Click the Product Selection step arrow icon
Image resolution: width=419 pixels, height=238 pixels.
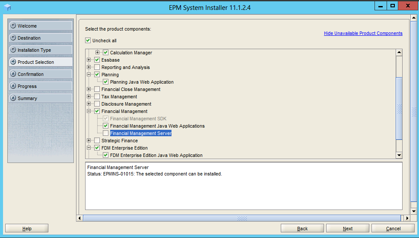(13, 62)
